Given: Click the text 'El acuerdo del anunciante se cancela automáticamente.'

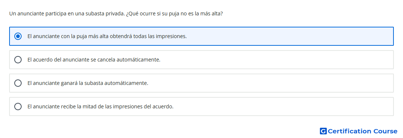Looking at the screenshot, I should (94, 60).
